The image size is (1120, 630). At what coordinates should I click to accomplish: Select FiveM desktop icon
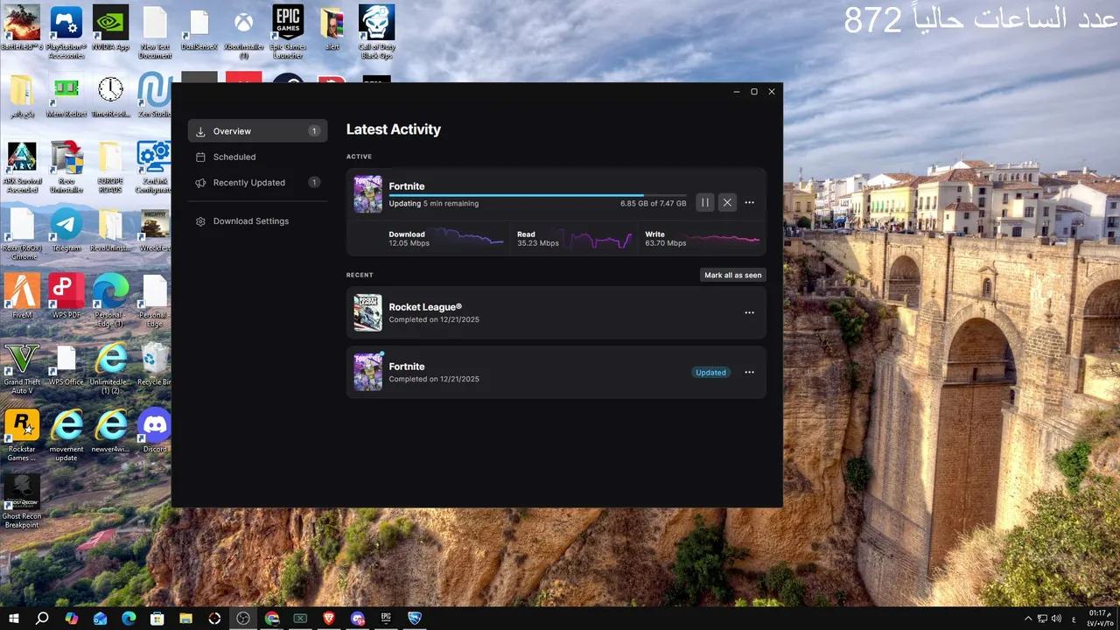pos(22,297)
